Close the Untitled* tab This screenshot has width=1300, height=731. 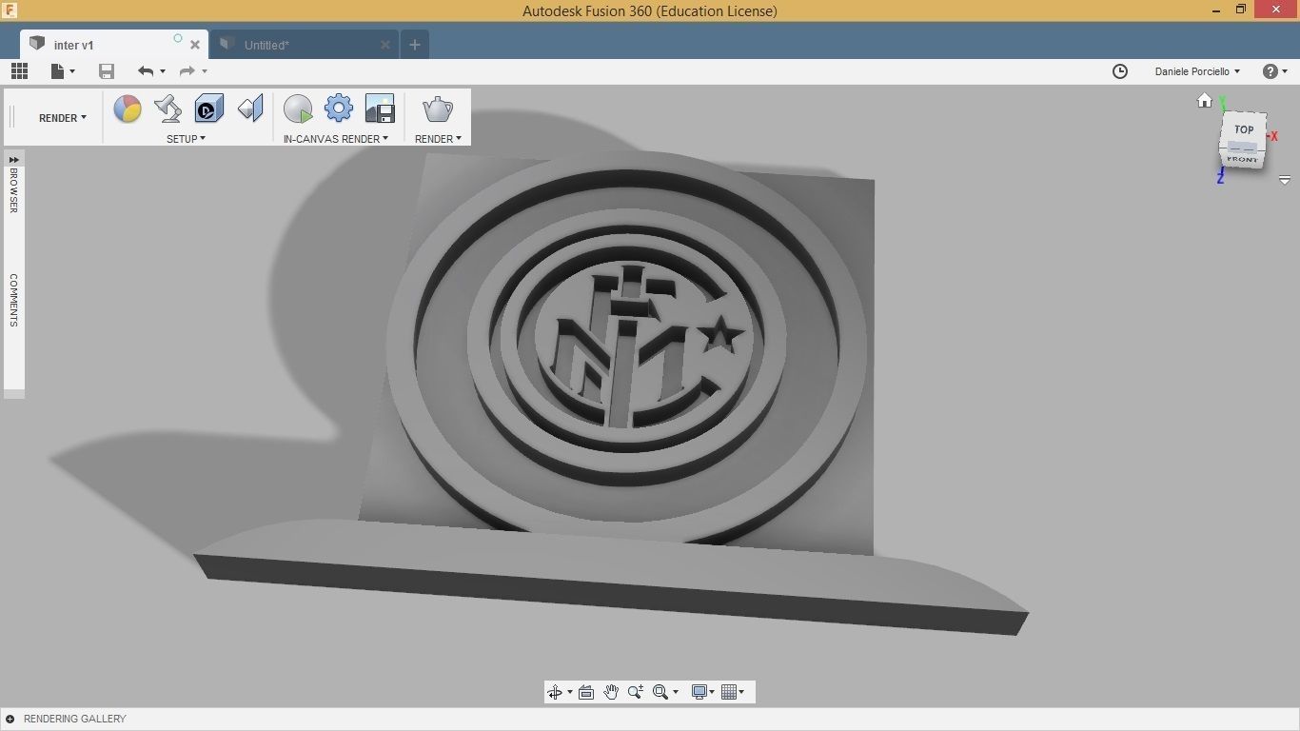click(385, 45)
